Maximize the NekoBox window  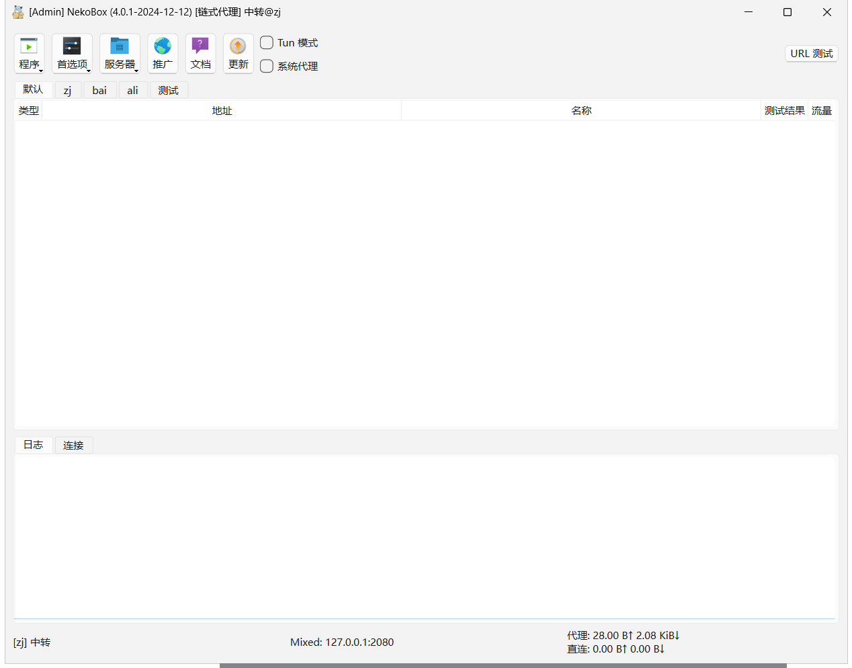click(787, 12)
